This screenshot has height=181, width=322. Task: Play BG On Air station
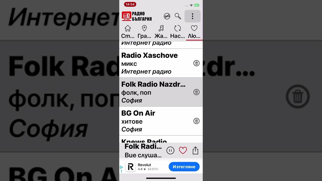point(151,121)
